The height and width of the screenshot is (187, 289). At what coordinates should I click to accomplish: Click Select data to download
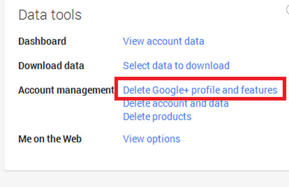pyautogui.click(x=176, y=66)
